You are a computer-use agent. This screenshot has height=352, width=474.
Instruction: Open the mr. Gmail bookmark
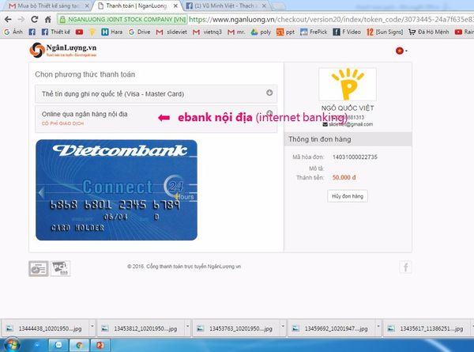click(x=236, y=32)
